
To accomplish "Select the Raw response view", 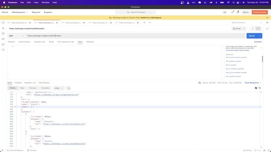I will coord(22,88).
